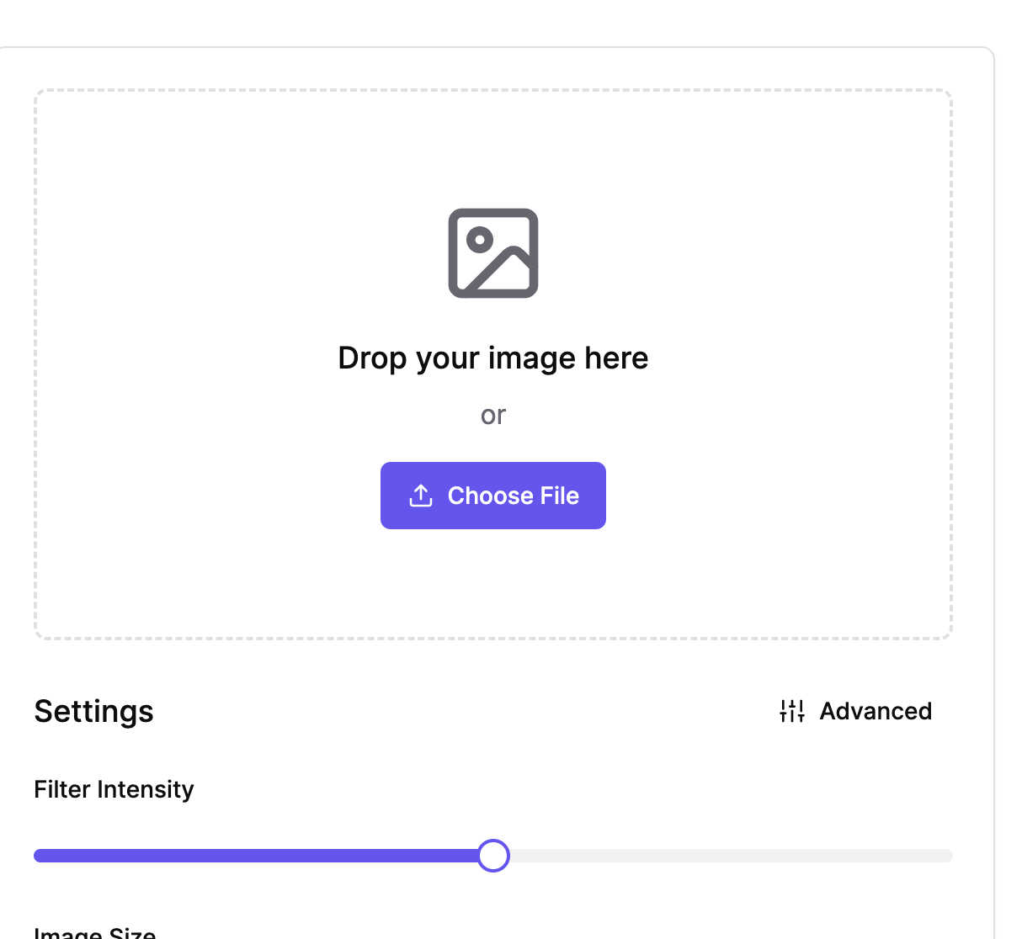Click the image placeholder icon in drop zone

click(x=493, y=253)
